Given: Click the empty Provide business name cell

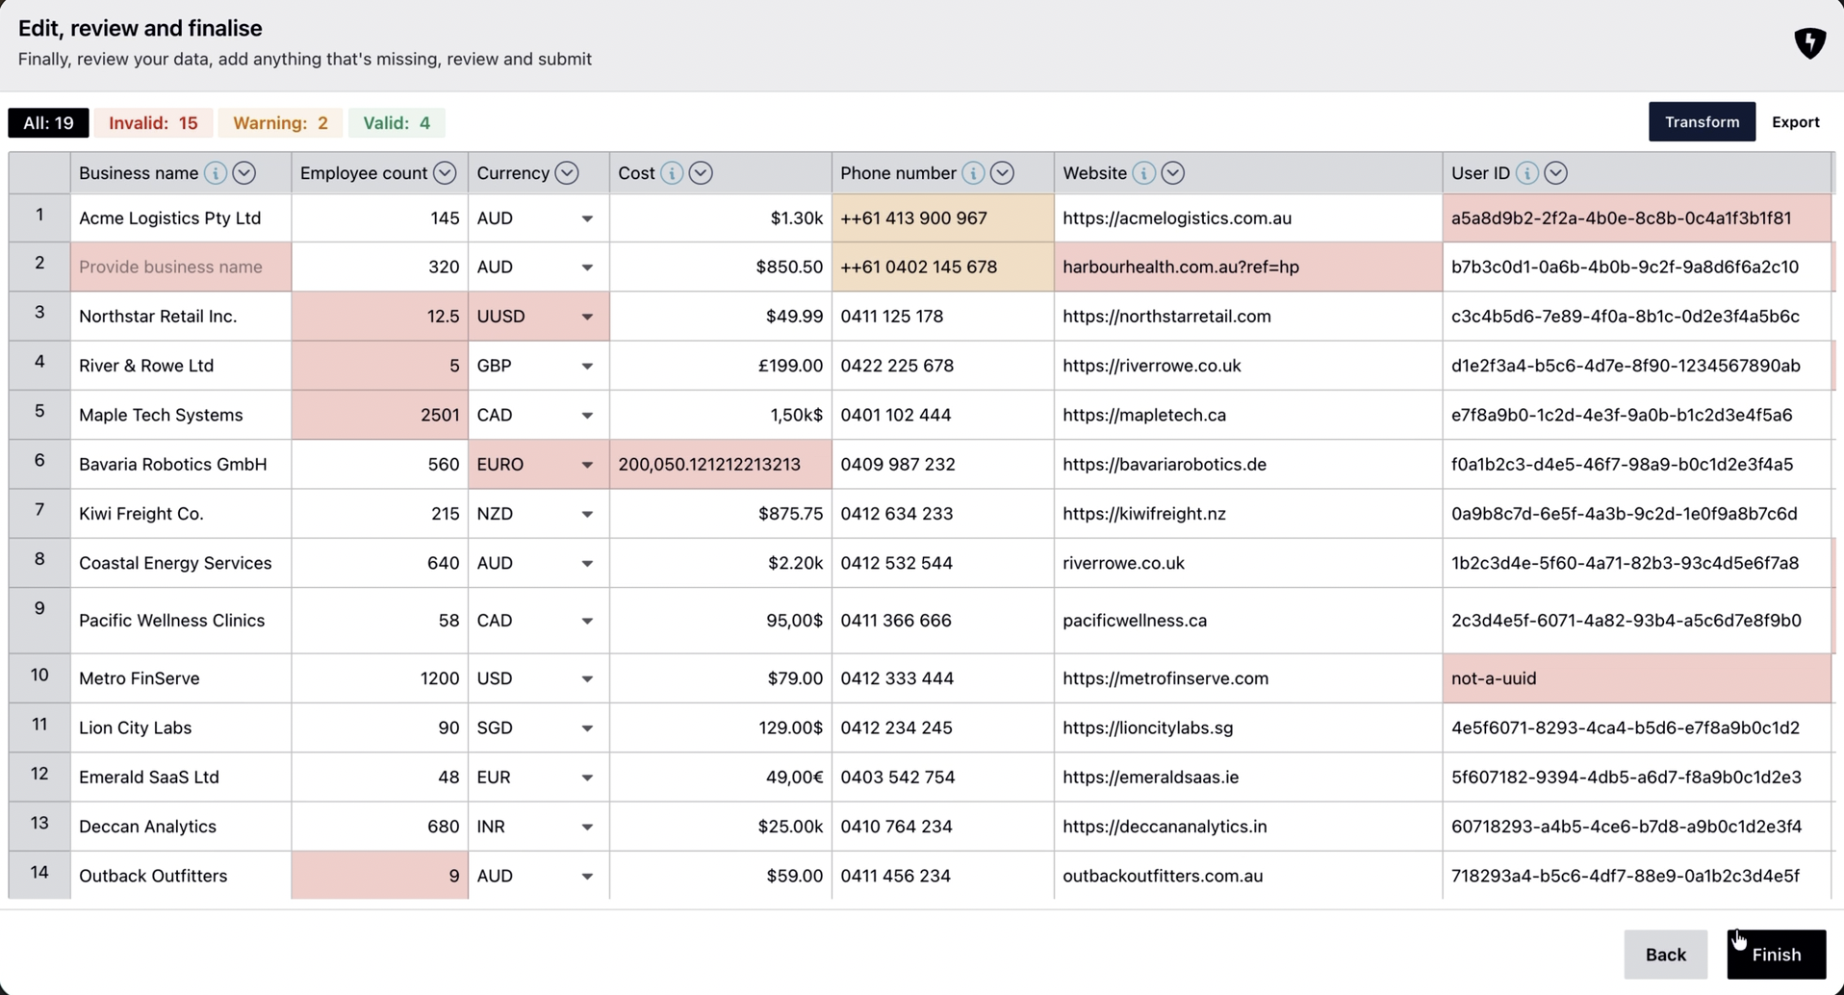Looking at the screenshot, I should [x=180, y=267].
